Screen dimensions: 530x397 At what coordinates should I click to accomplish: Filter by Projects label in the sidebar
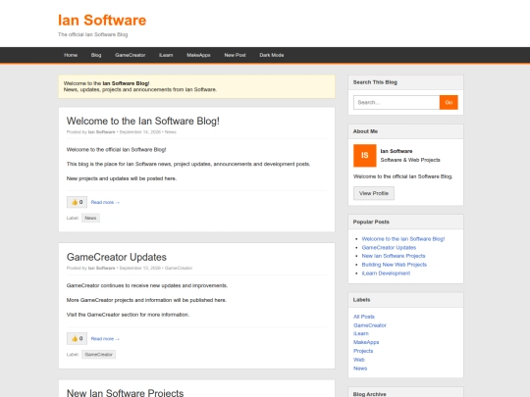click(363, 351)
